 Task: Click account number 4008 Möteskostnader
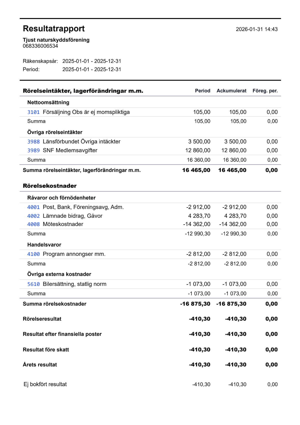click(x=33, y=224)
